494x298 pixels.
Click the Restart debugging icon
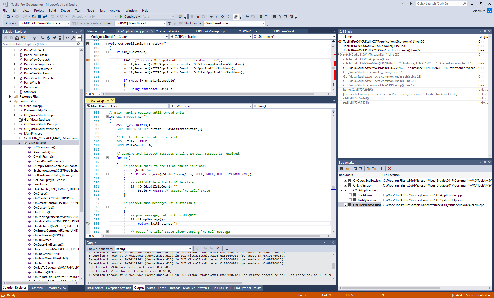point(204,17)
